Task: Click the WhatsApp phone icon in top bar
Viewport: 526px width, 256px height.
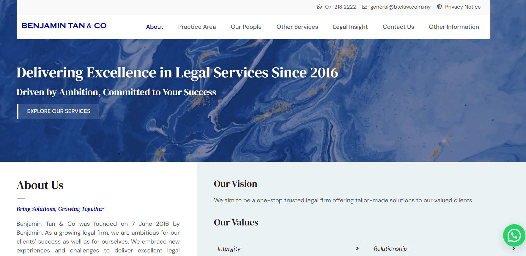Action: tap(319, 7)
